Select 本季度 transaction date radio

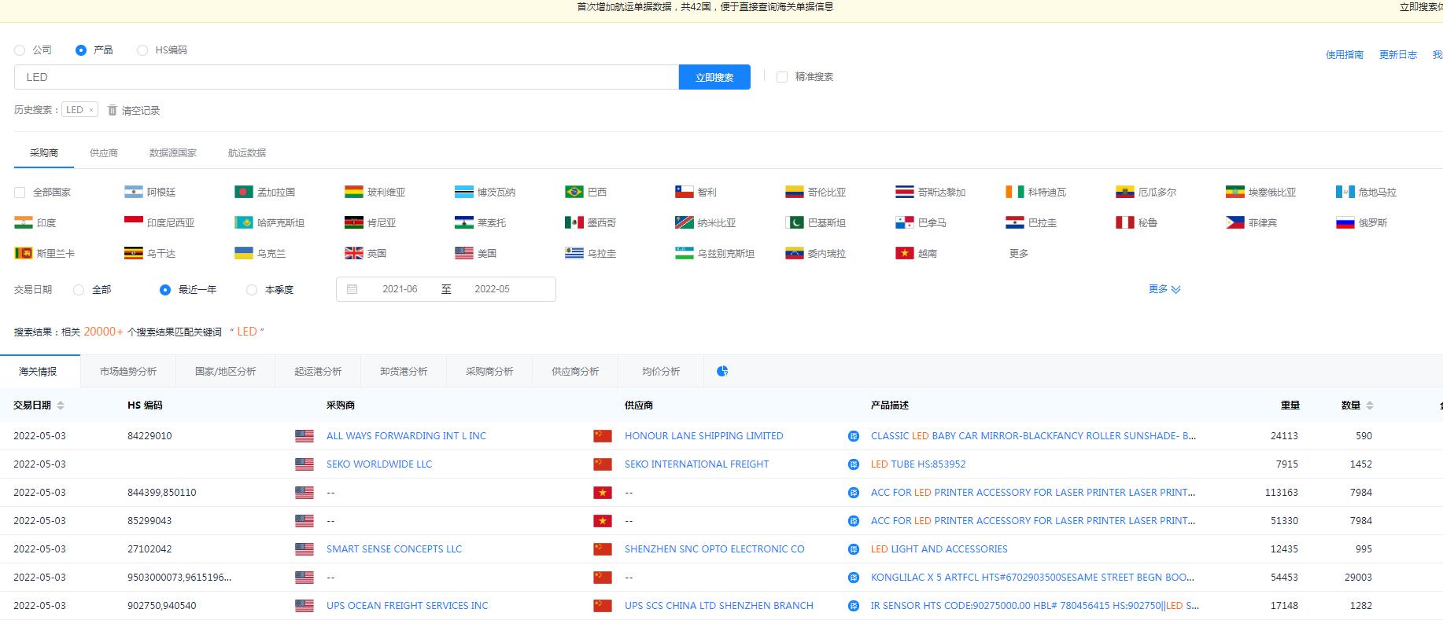coord(252,289)
